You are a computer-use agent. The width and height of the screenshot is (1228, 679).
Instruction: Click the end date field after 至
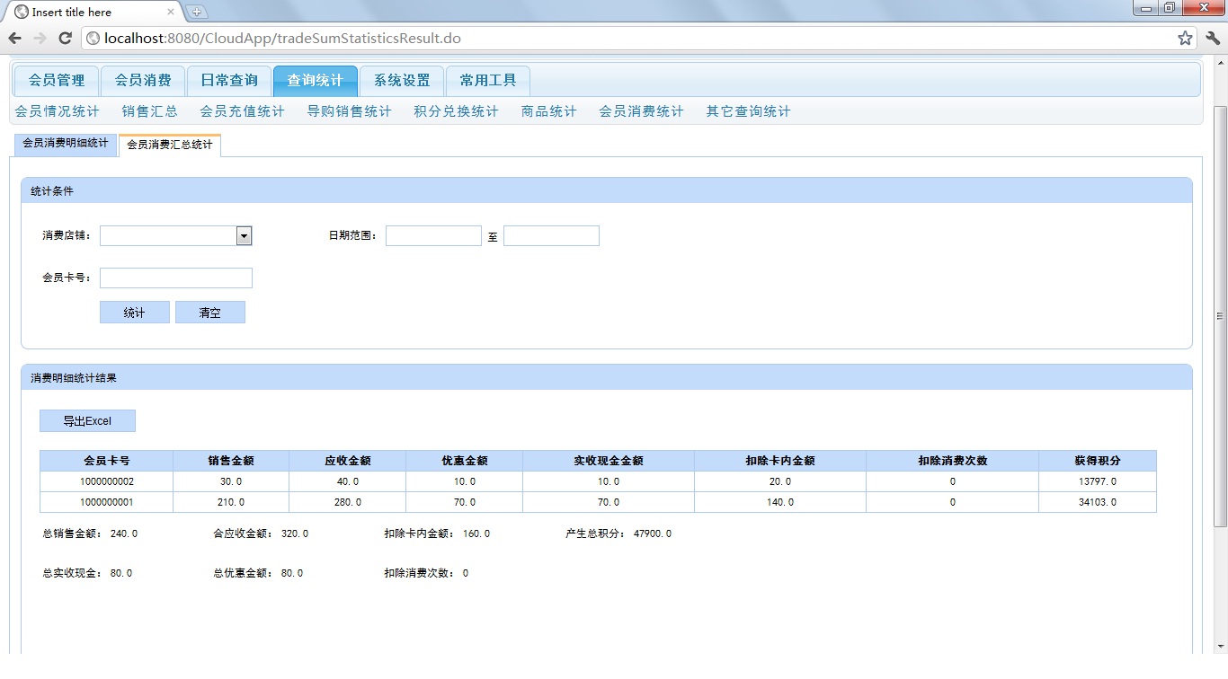(551, 235)
